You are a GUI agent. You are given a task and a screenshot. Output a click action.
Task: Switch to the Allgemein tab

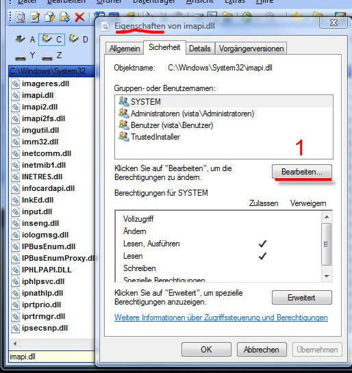125,49
